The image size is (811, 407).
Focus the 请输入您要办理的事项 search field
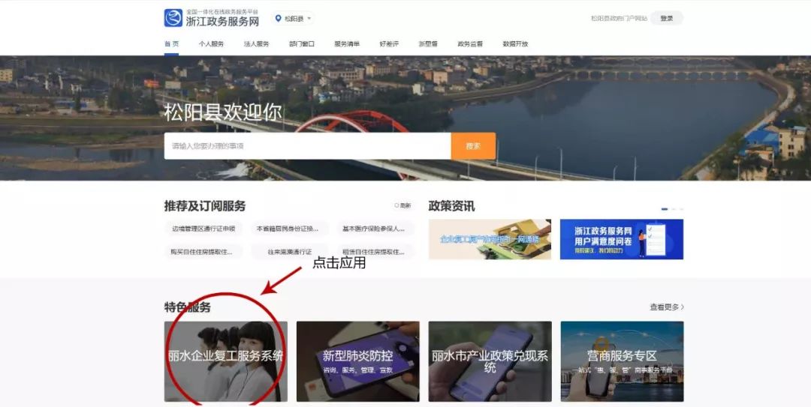tap(308, 146)
